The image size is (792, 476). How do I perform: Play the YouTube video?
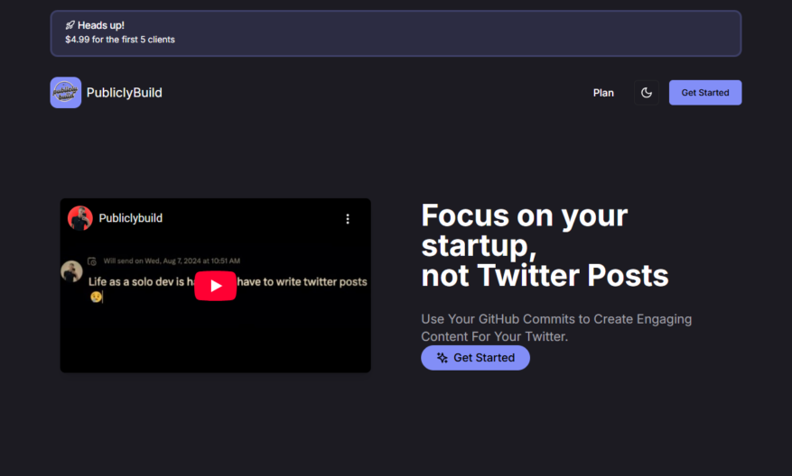(216, 286)
